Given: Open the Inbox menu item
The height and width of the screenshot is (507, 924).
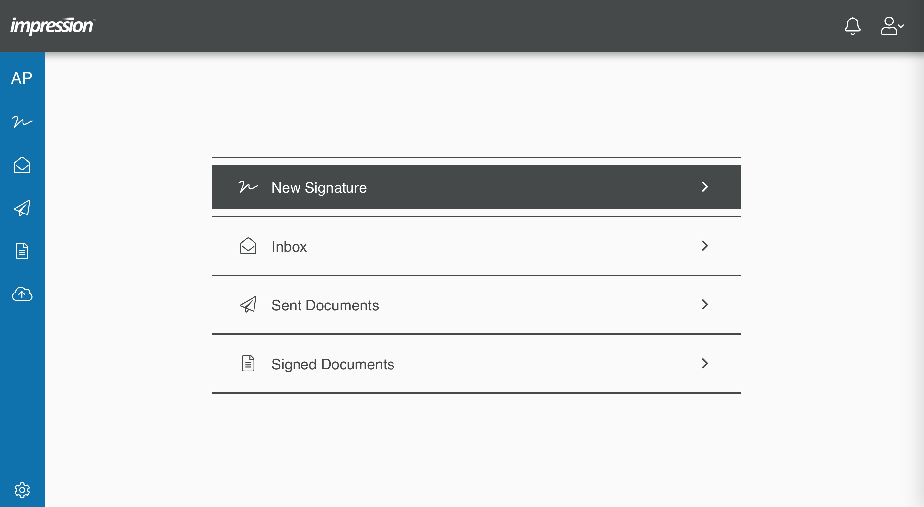Looking at the screenshot, I should 289,246.
